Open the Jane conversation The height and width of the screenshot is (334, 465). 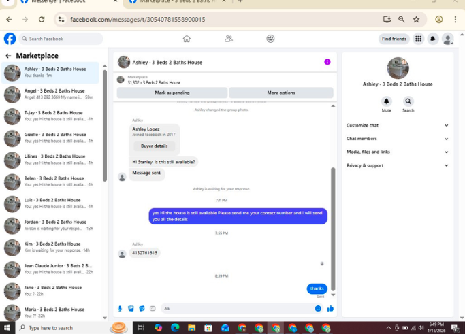tap(50, 291)
